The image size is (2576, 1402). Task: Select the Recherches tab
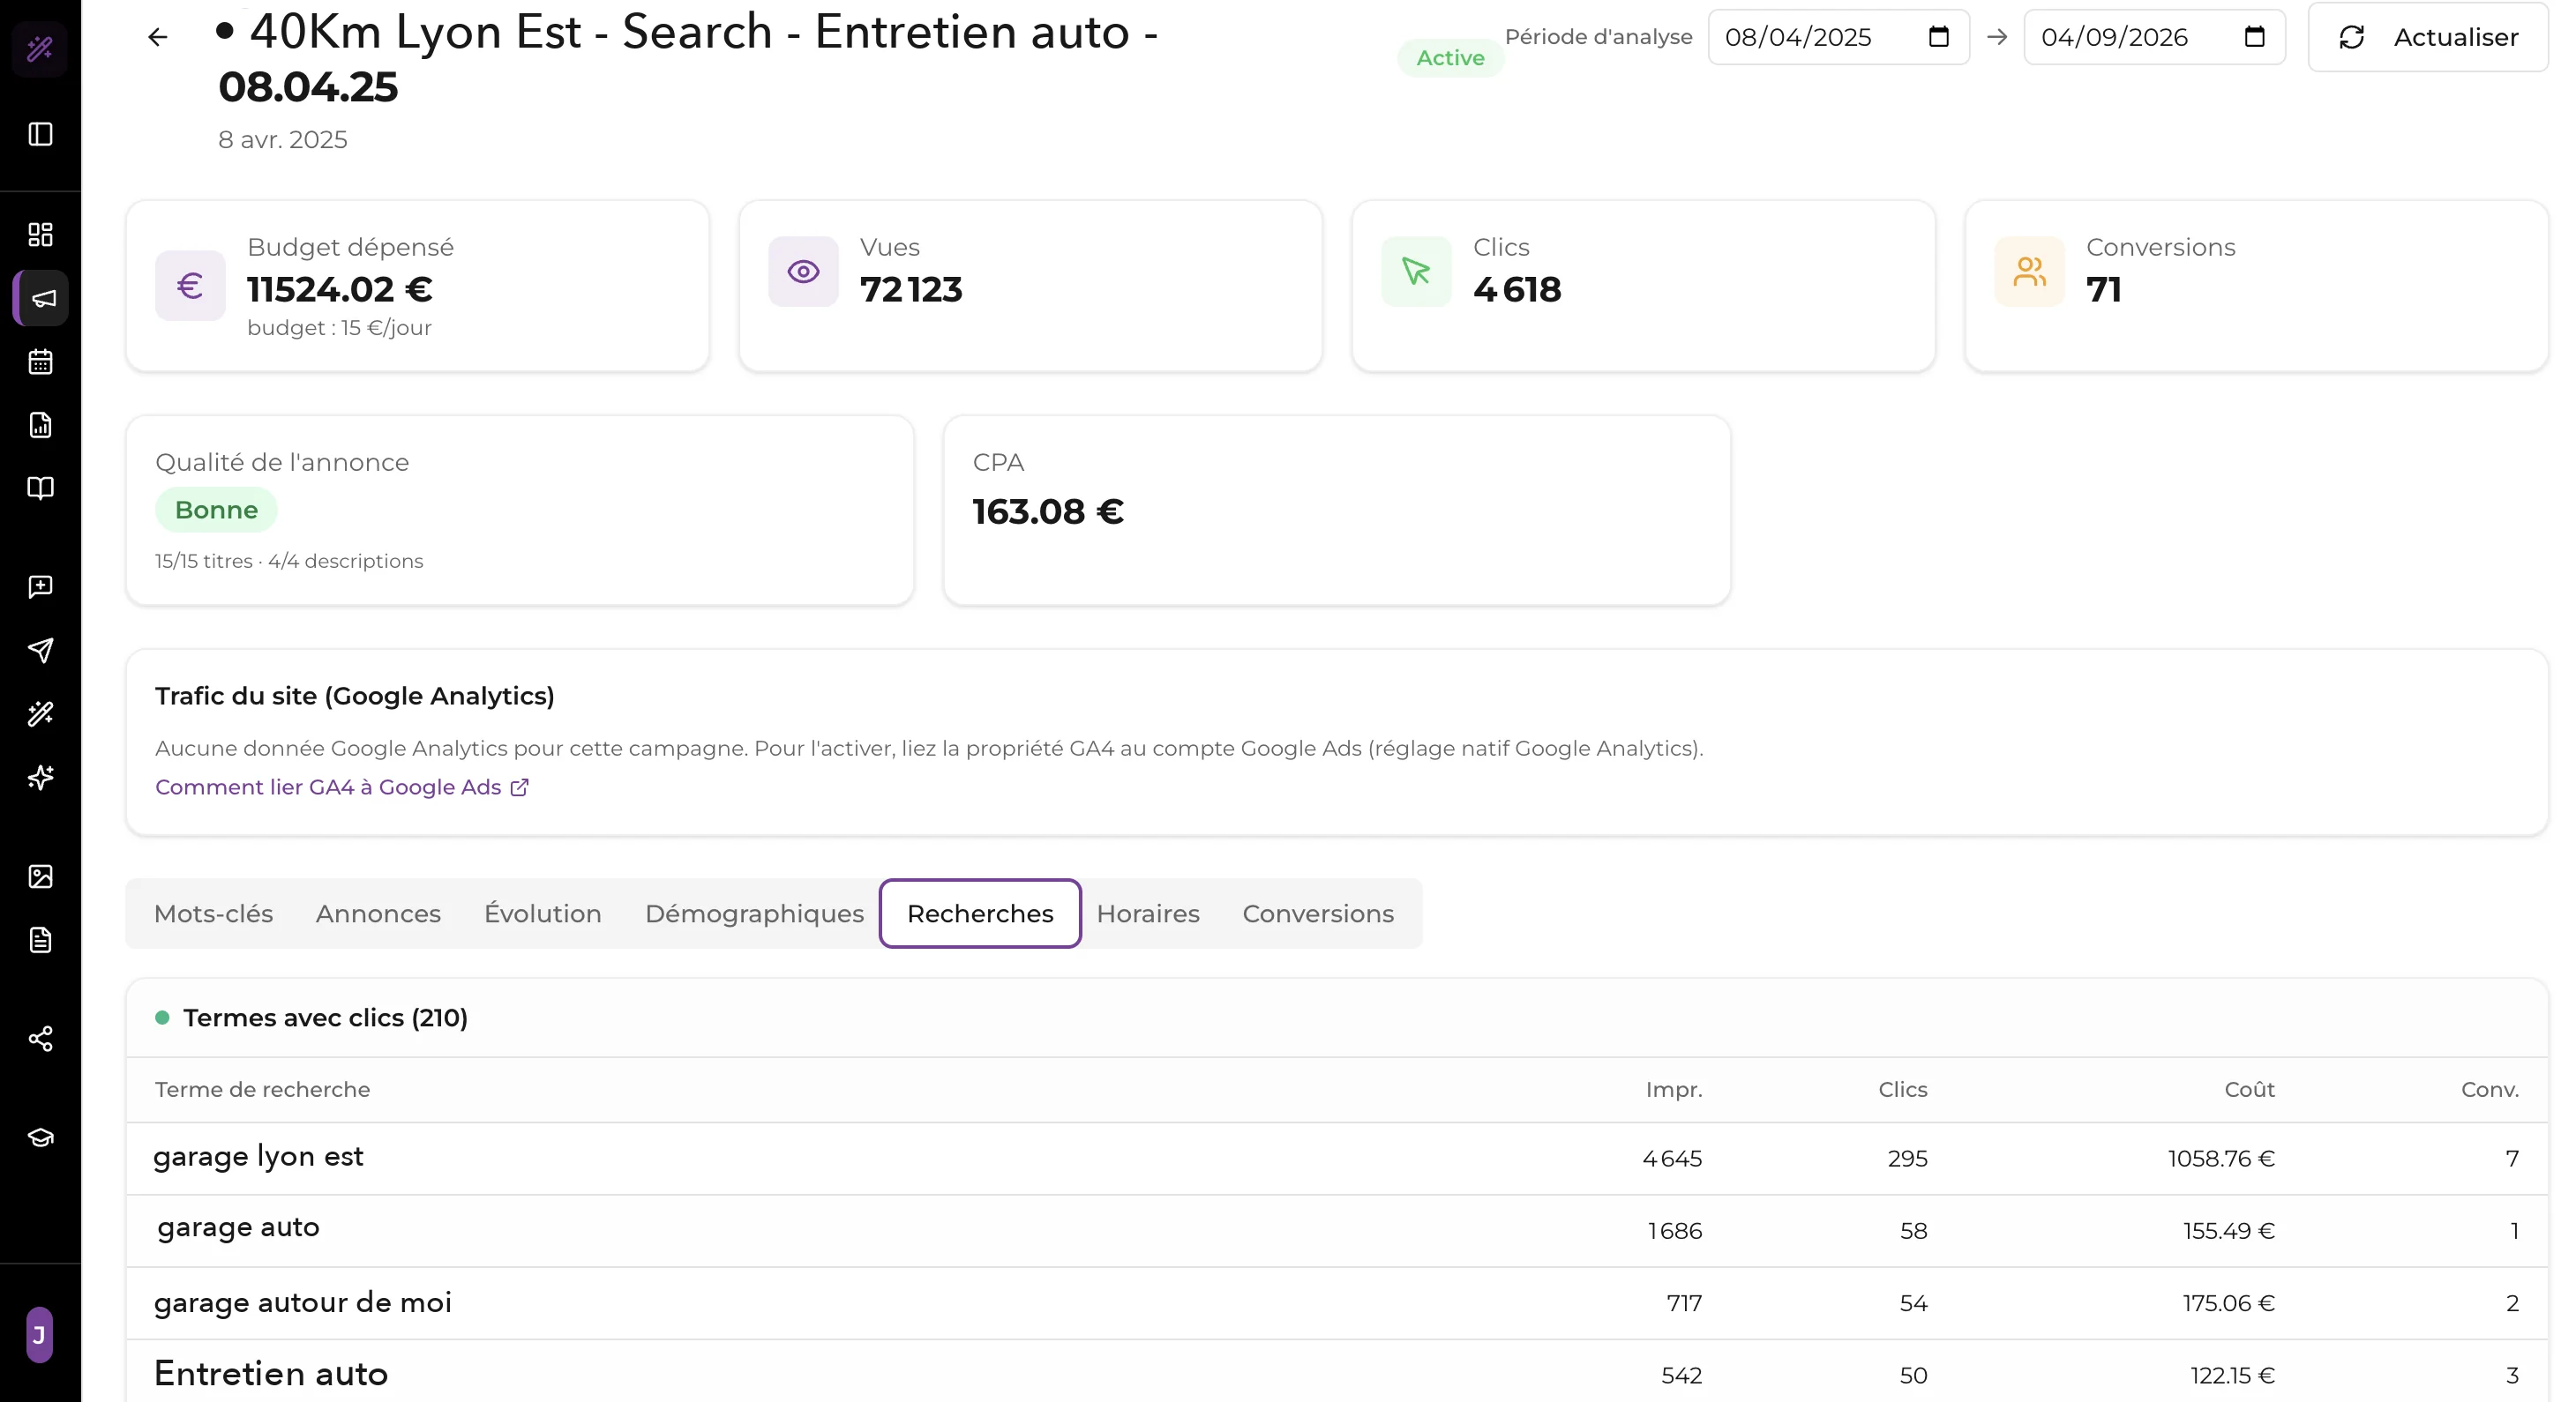coord(980,914)
